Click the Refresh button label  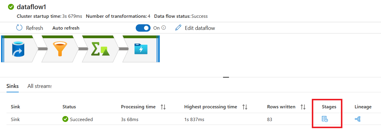34,28
